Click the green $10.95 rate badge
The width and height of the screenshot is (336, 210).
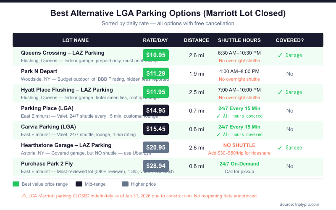point(155,55)
